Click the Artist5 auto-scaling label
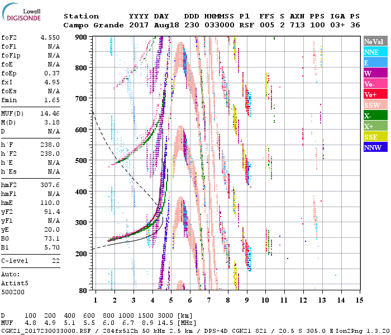The width and height of the screenshot is (391, 335). (x=15, y=284)
